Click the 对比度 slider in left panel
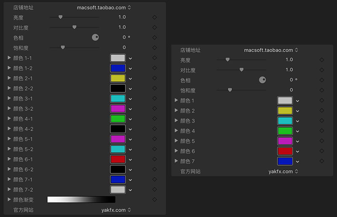337x217 pixels. click(75, 27)
